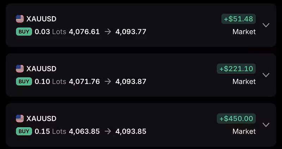The width and height of the screenshot is (282, 149).
Task: Click the arrow between 4,076.61 and 4,093.77
Action: pyautogui.click(x=108, y=32)
